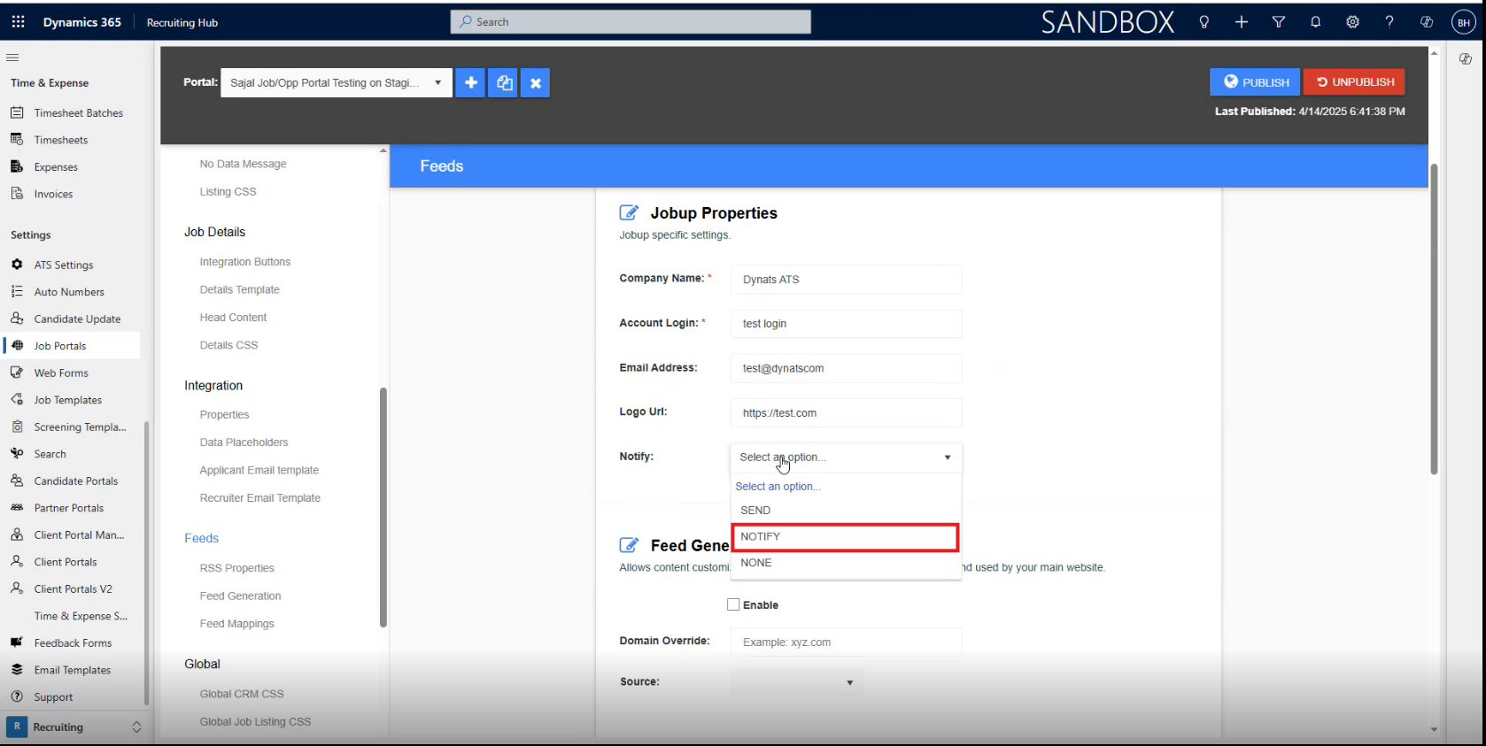Open Global CRM CSS link
Image resolution: width=1486 pixels, height=746 pixels.
pyautogui.click(x=242, y=694)
